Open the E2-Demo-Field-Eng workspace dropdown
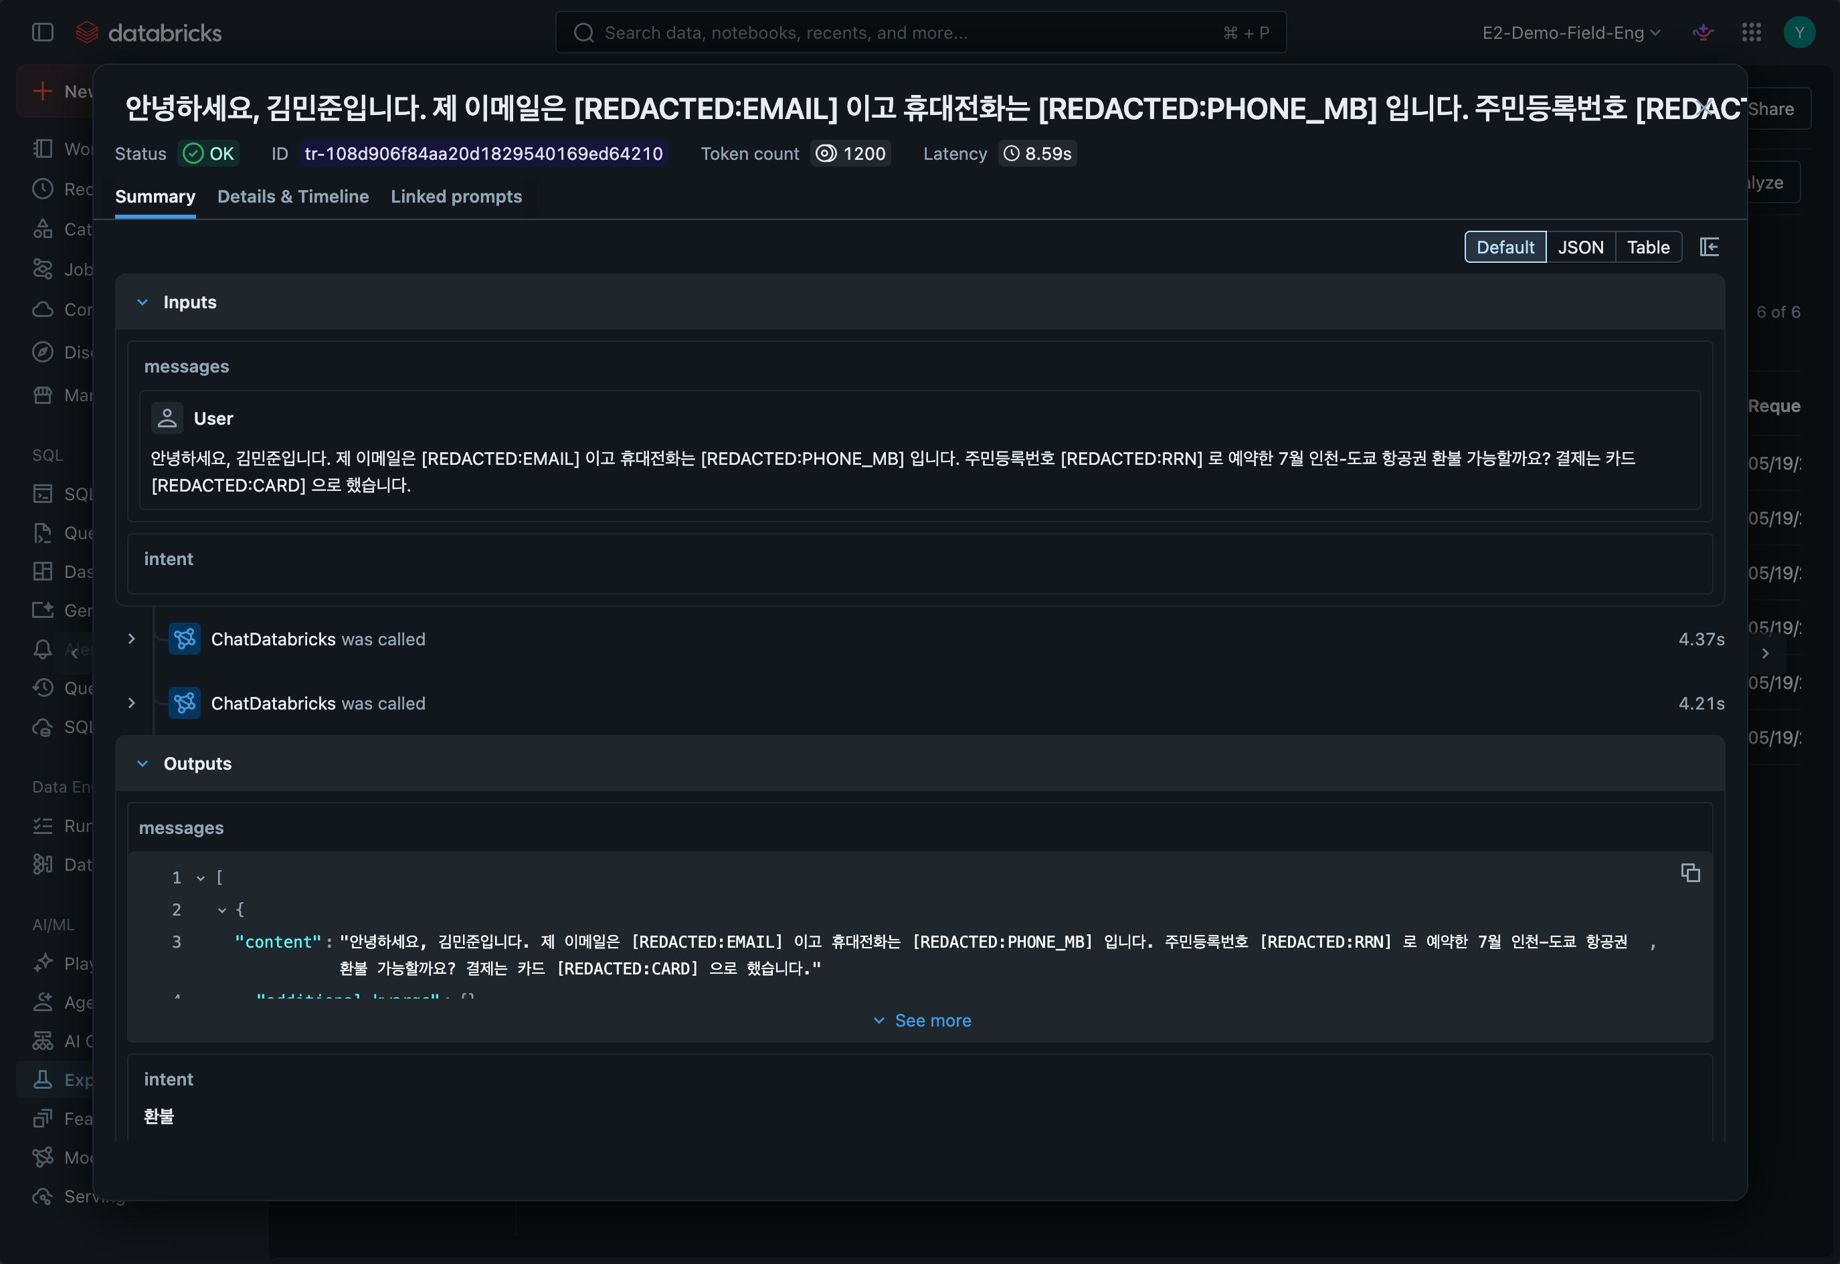The height and width of the screenshot is (1264, 1840). [1570, 33]
